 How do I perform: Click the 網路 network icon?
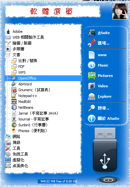8,137
